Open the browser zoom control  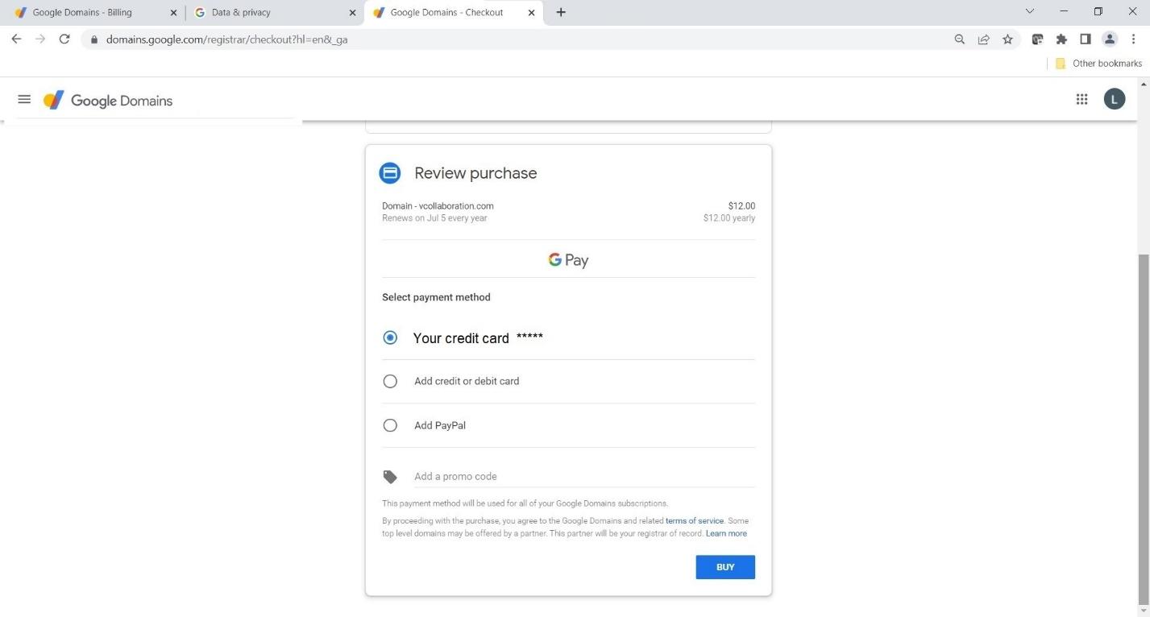959,39
